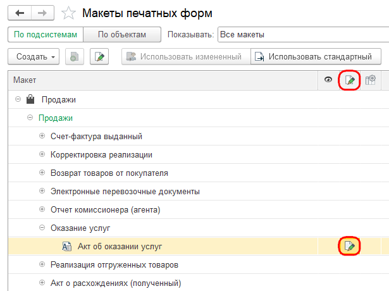Click the document icon of Акт об оказании услуг
This screenshot has width=389, height=291.
(x=67, y=246)
